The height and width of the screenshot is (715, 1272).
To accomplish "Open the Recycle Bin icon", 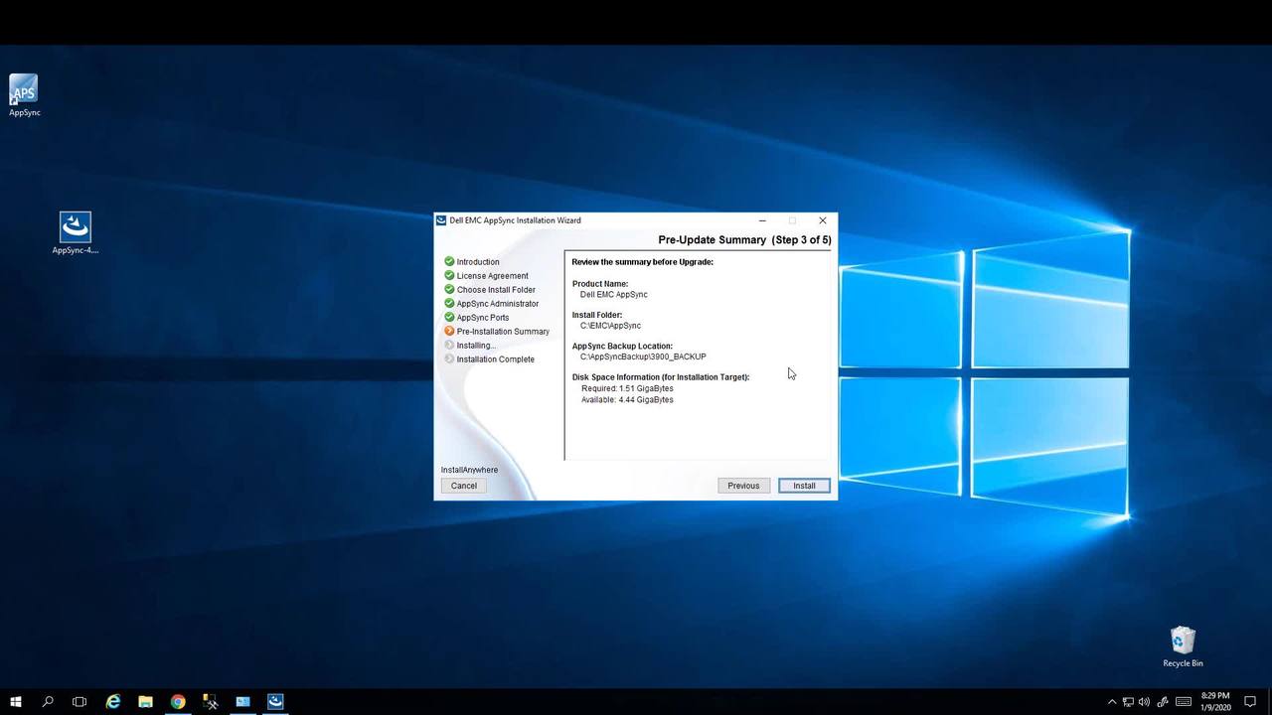I will [1183, 646].
